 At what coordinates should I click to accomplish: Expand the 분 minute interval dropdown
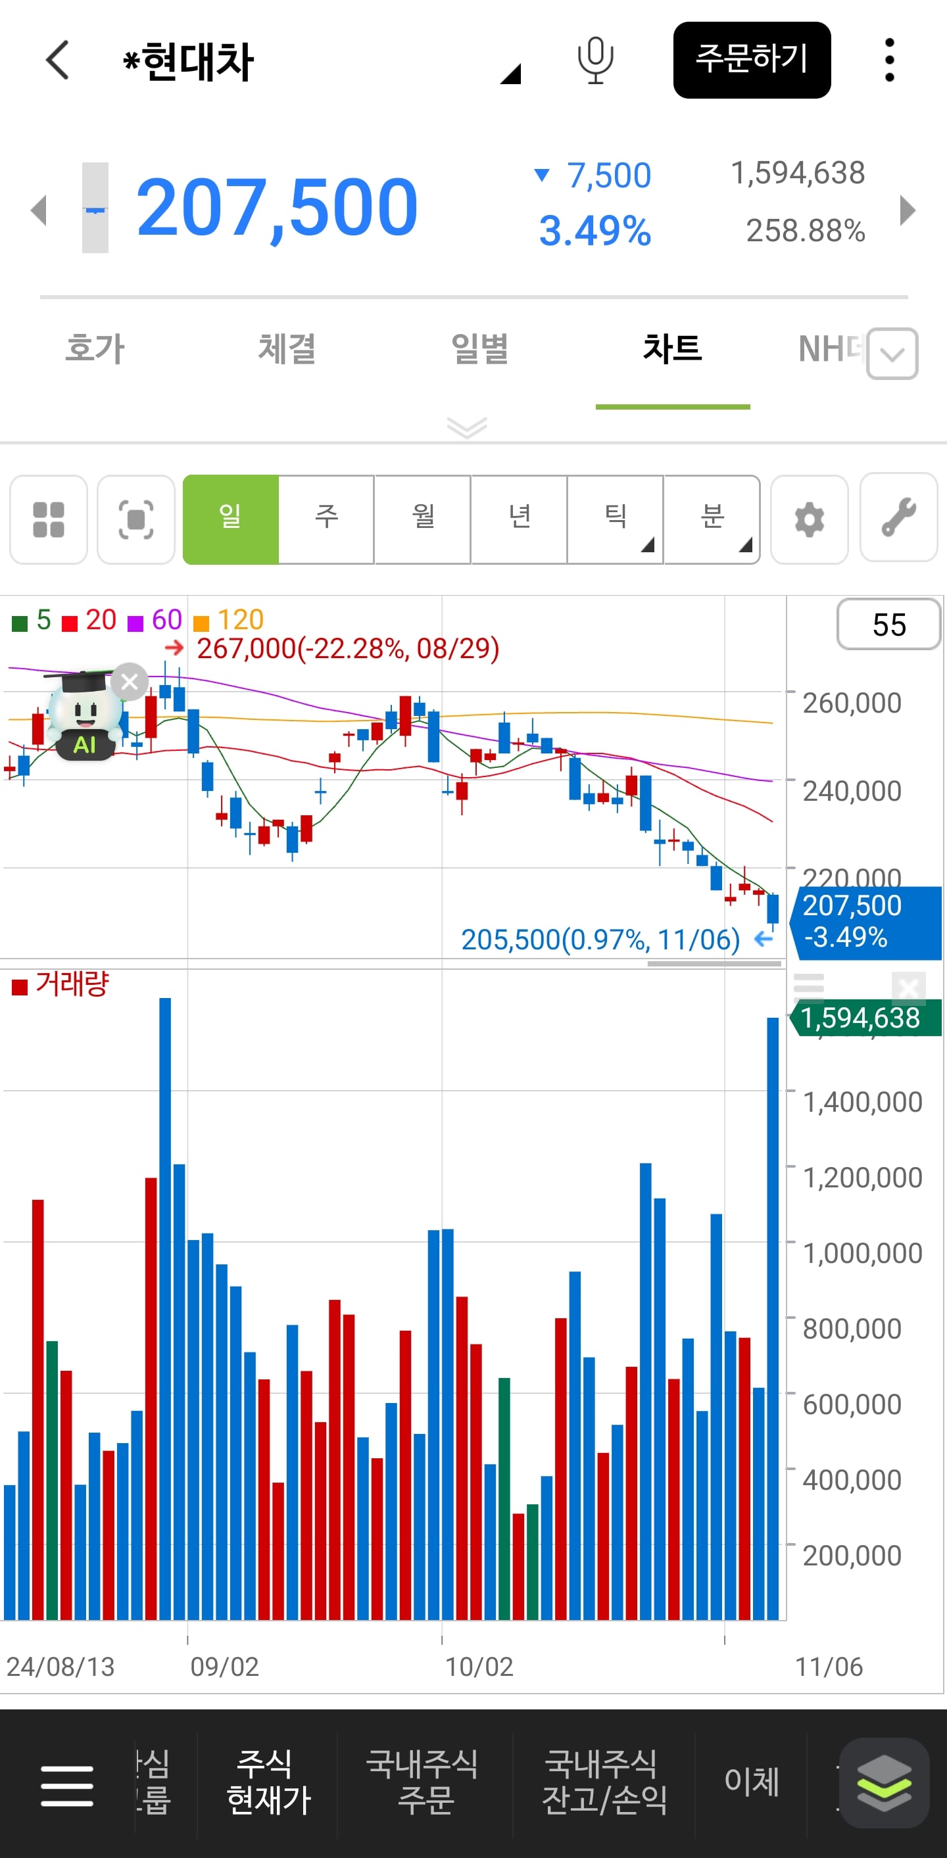tap(712, 519)
